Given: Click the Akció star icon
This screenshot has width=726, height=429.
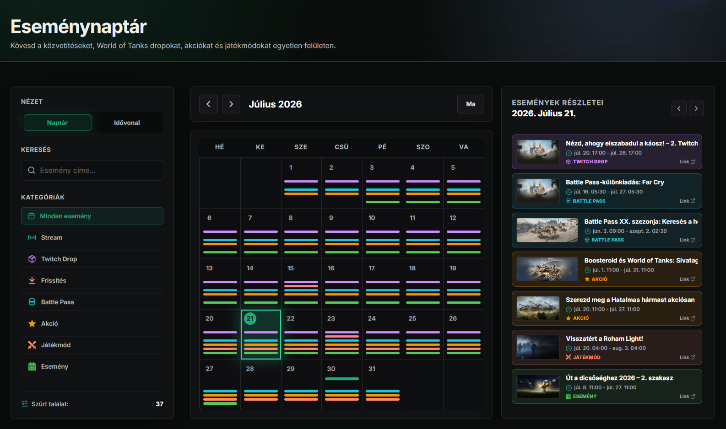Looking at the screenshot, I should 32,323.
